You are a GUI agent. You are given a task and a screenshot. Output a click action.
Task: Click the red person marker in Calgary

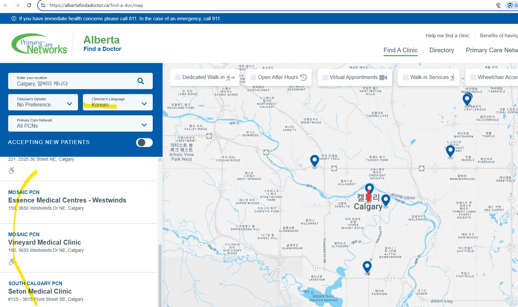pyautogui.click(x=369, y=197)
